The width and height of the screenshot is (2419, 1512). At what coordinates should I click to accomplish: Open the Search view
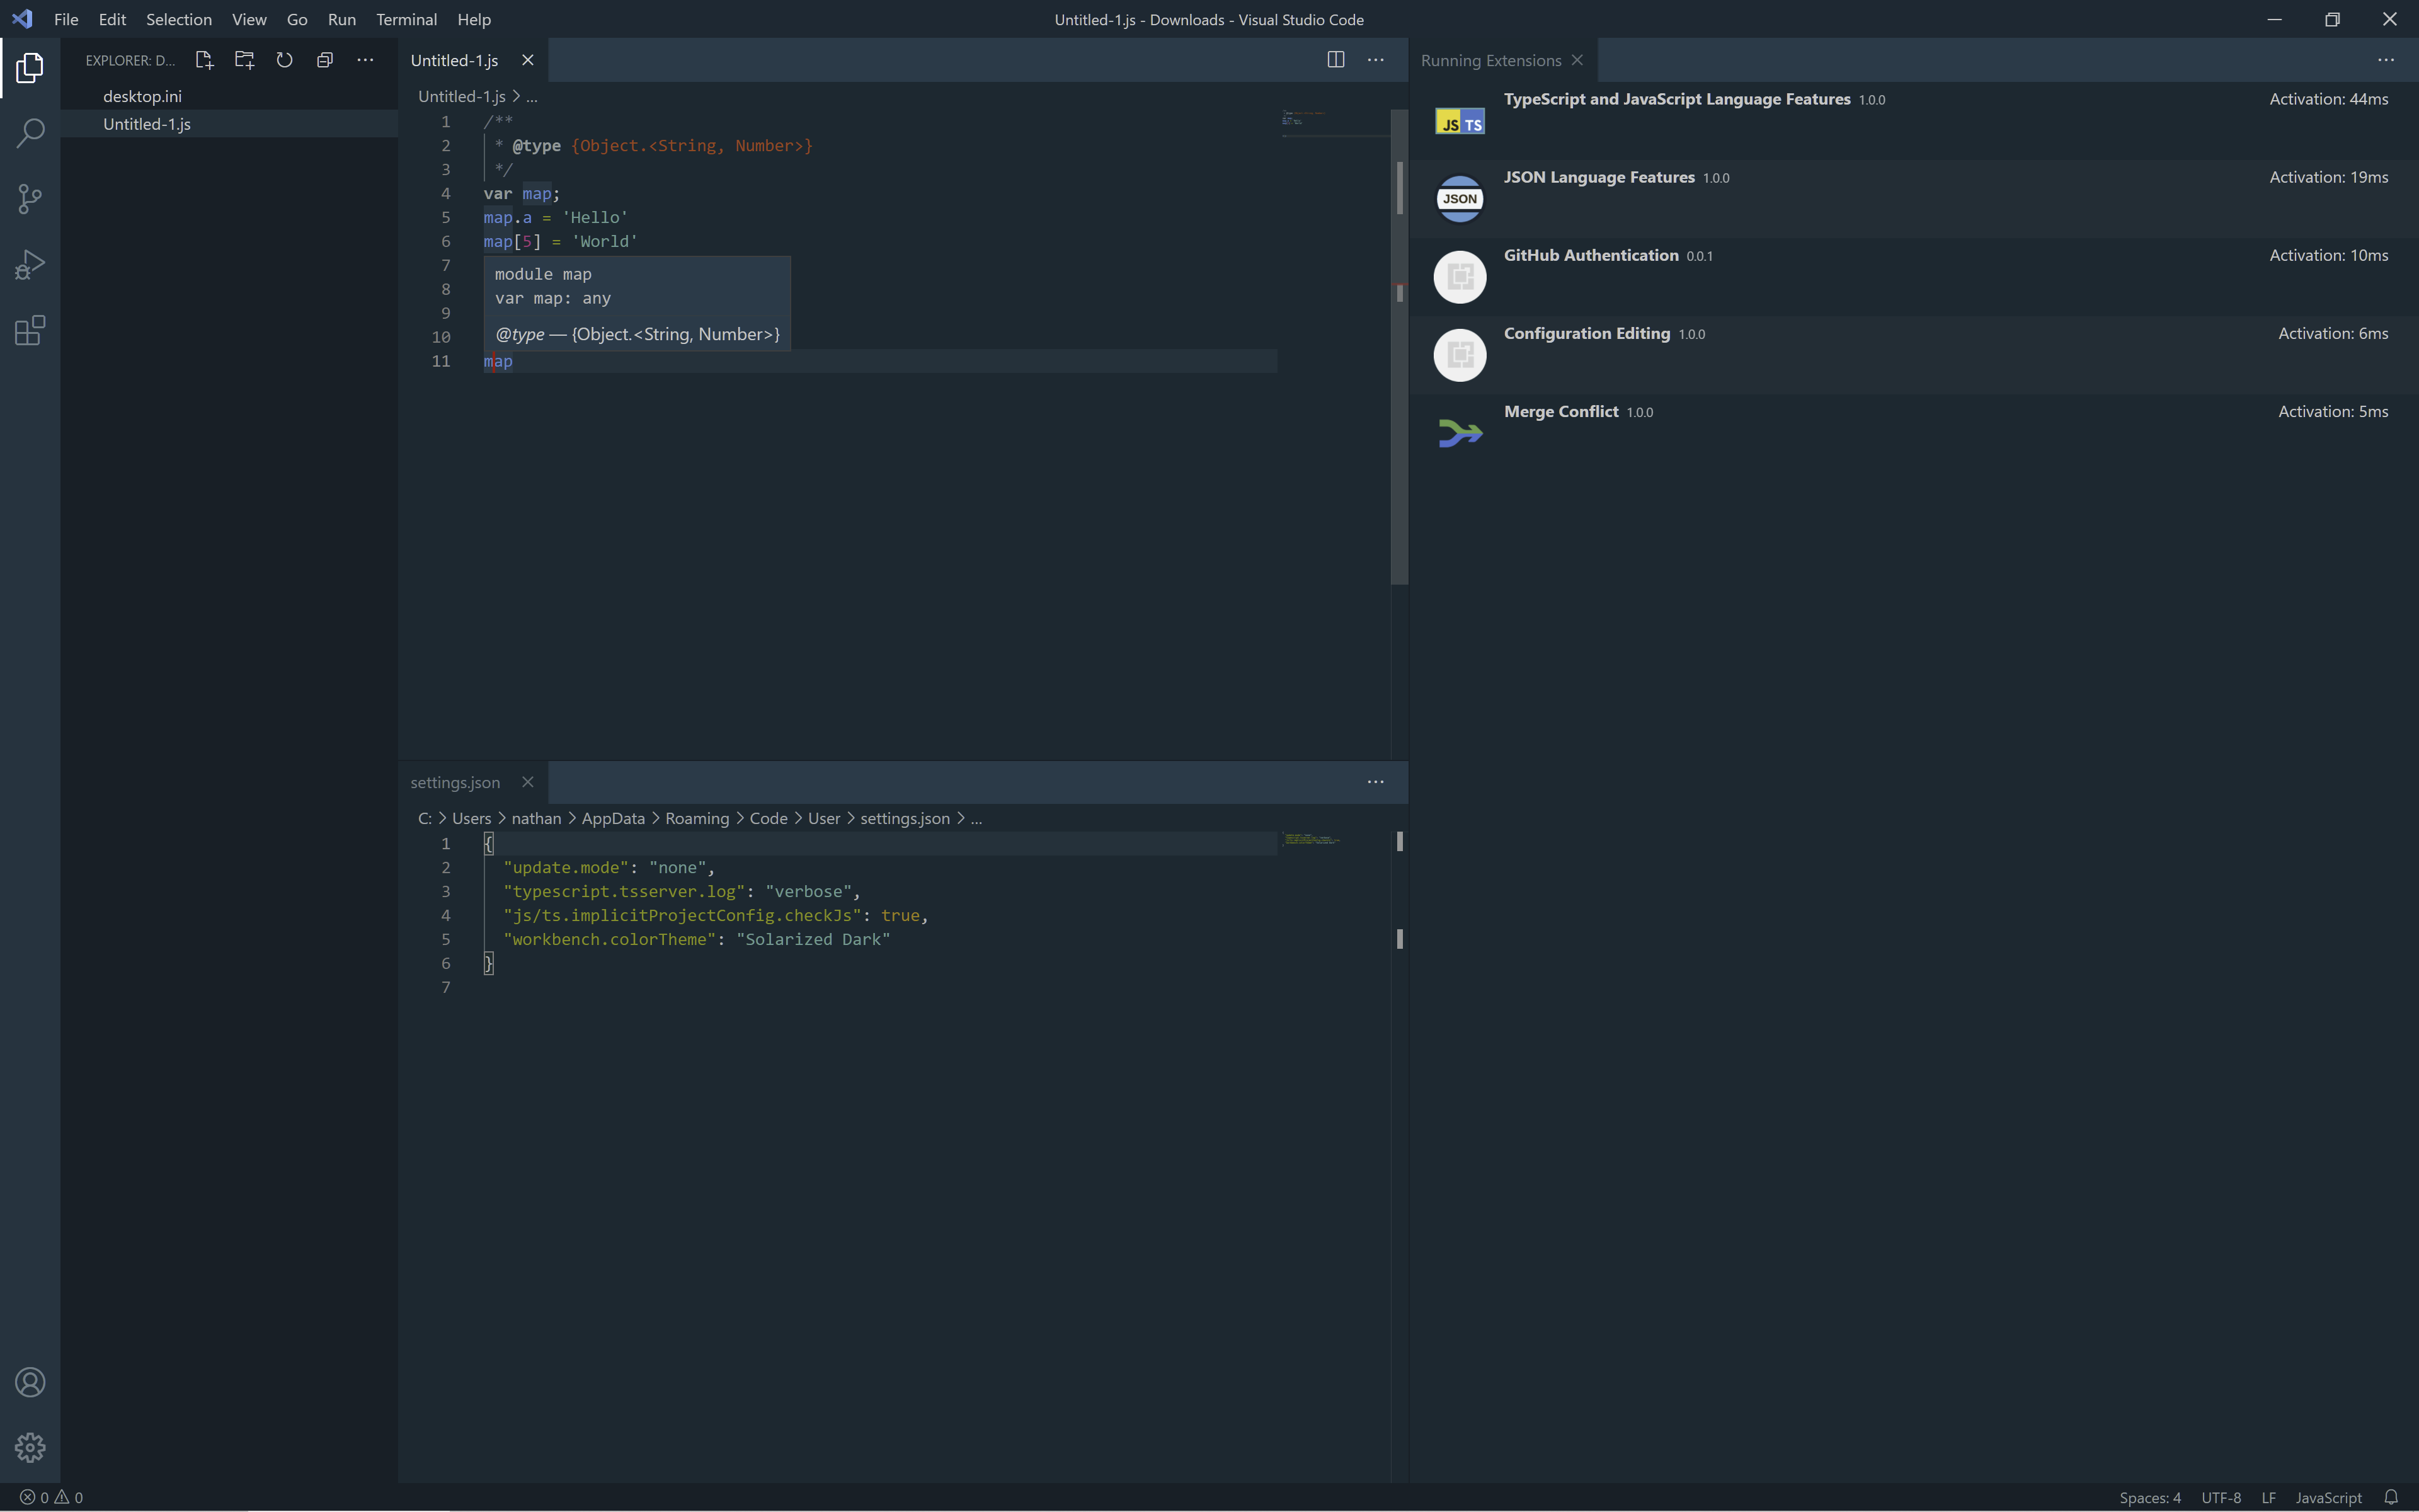click(30, 132)
